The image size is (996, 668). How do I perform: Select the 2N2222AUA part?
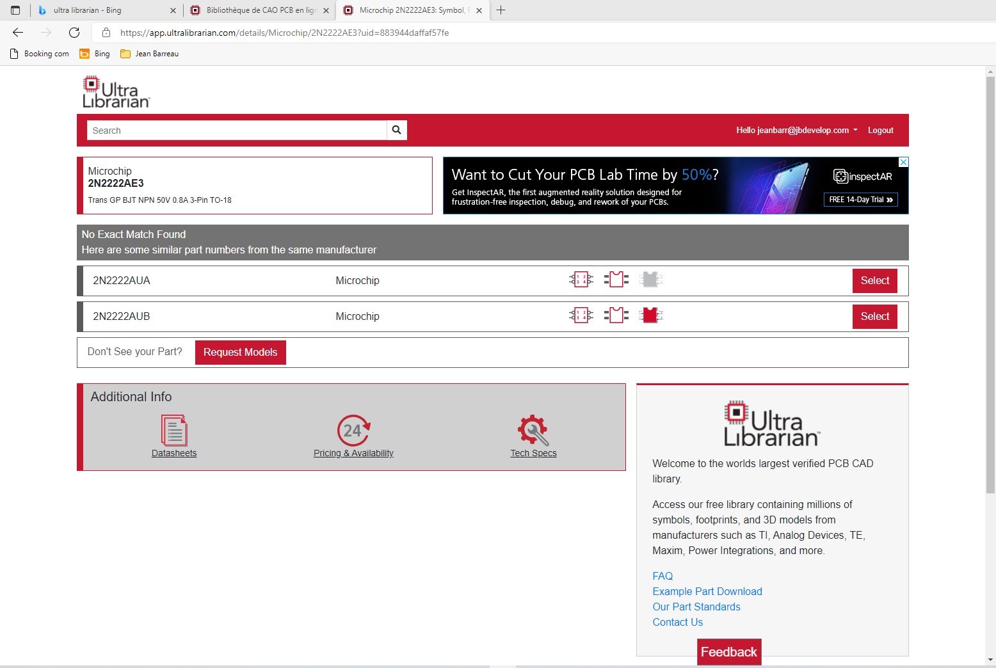point(874,280)
